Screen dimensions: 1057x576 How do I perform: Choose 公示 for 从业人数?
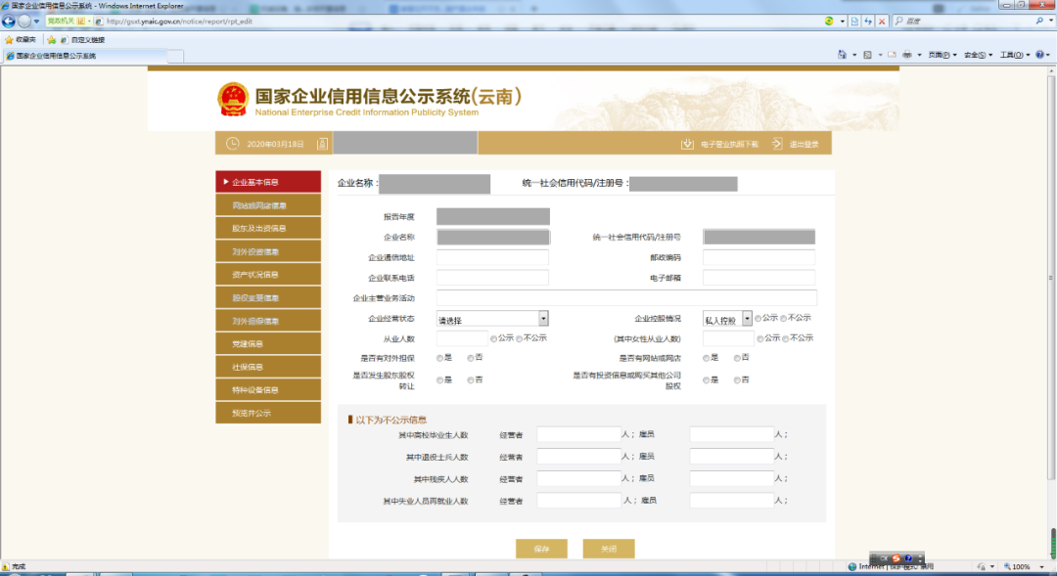494,339
